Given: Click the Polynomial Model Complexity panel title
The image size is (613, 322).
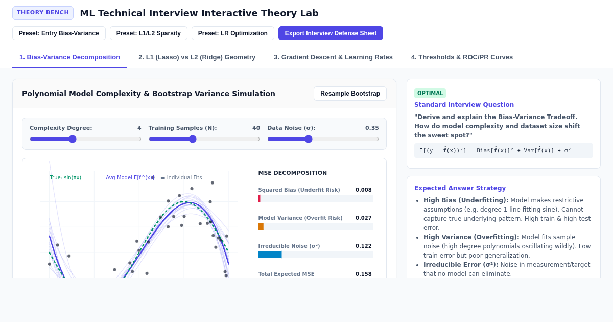Looking at the screenshot, I should coord(149,94).
